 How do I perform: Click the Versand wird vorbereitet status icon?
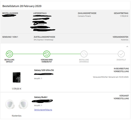(x=47, y=54)
